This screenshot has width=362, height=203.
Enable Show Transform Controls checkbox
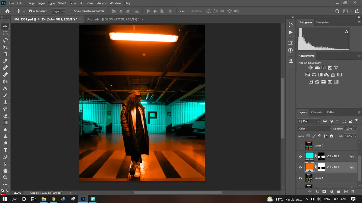point(72,11)
